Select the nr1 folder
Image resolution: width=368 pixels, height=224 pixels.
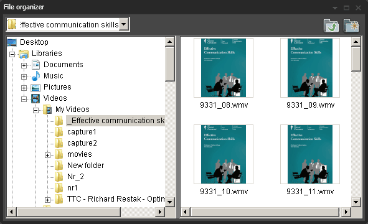(72, 188)
